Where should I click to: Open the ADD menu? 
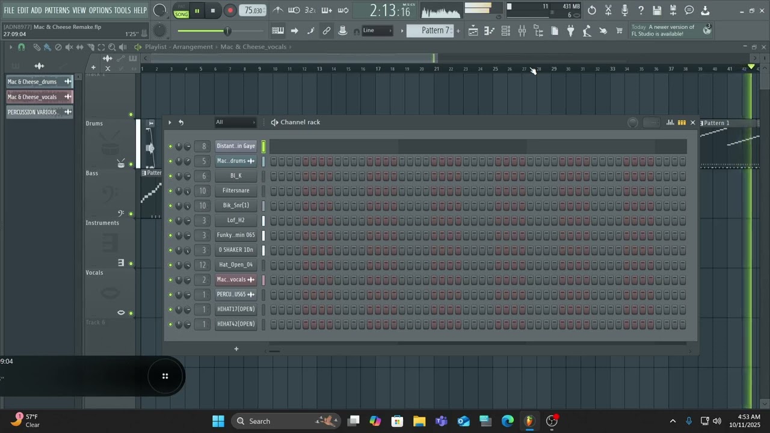pyautogui.click(x=37, y=10)
